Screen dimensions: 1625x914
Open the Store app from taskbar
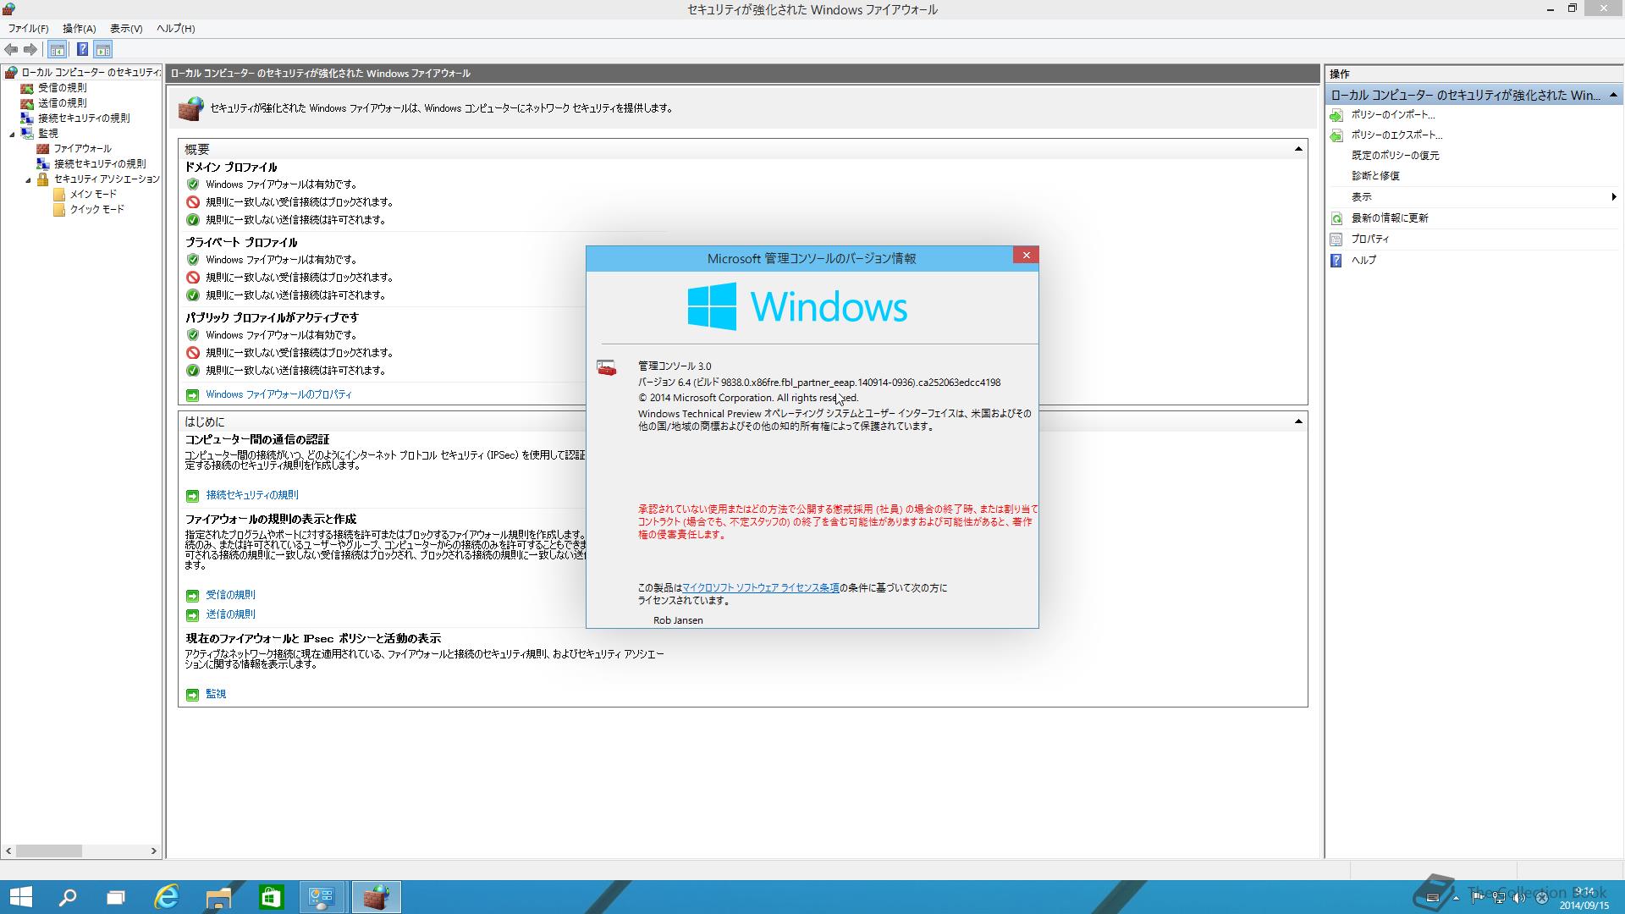[x=270, y=897]
